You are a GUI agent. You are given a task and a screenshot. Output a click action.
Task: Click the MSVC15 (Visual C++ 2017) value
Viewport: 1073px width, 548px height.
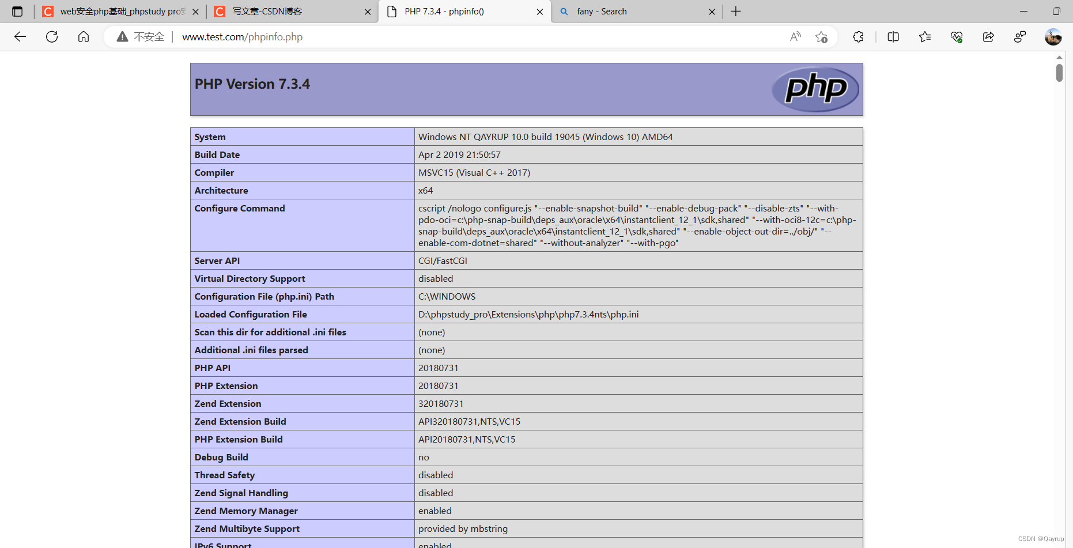pos(474,173)
